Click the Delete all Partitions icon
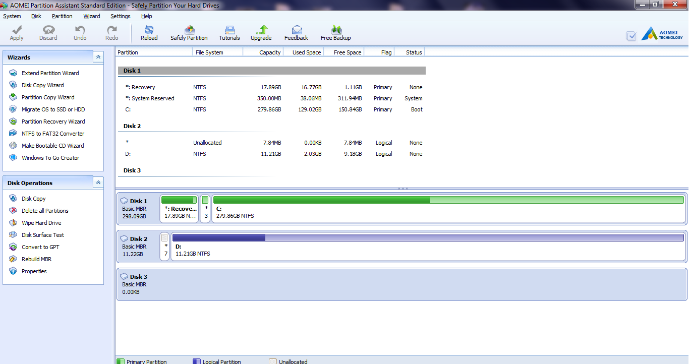691x364 pixels. (13, 211)
